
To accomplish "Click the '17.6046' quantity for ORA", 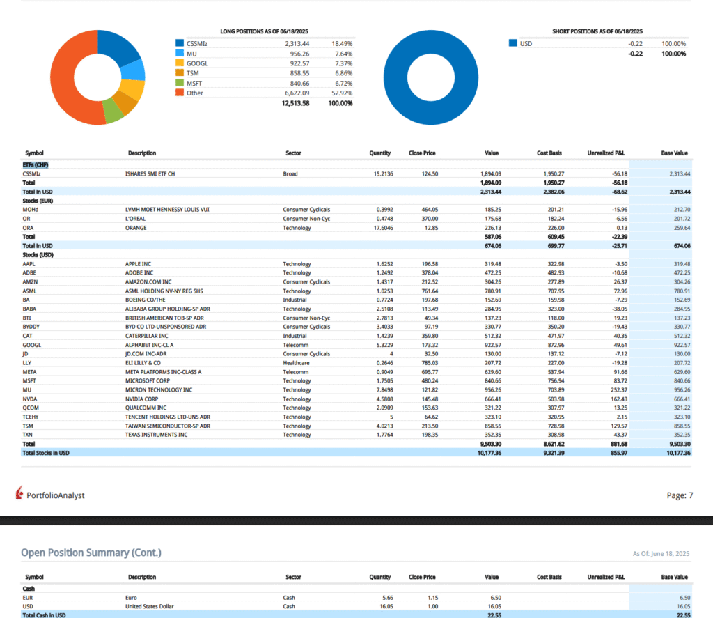I will [x=384, y=228].
